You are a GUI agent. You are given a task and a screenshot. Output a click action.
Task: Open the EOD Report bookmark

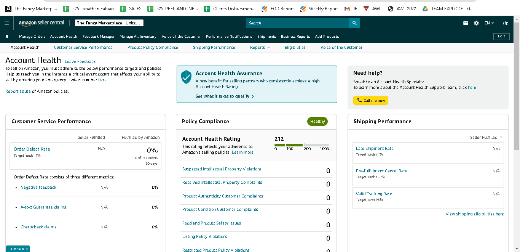coord(278,8)
